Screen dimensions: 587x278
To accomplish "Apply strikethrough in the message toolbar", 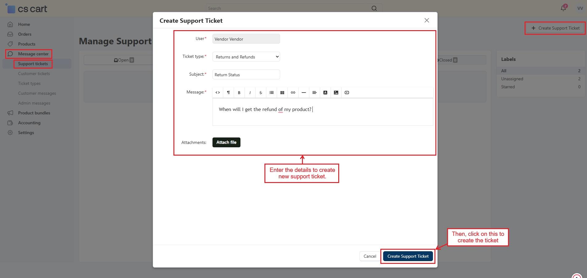I will click(260, 93).
